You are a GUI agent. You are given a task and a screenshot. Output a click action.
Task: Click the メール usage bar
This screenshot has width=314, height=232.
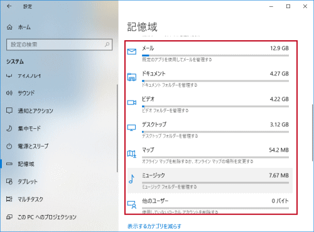[x=215, y=55]
